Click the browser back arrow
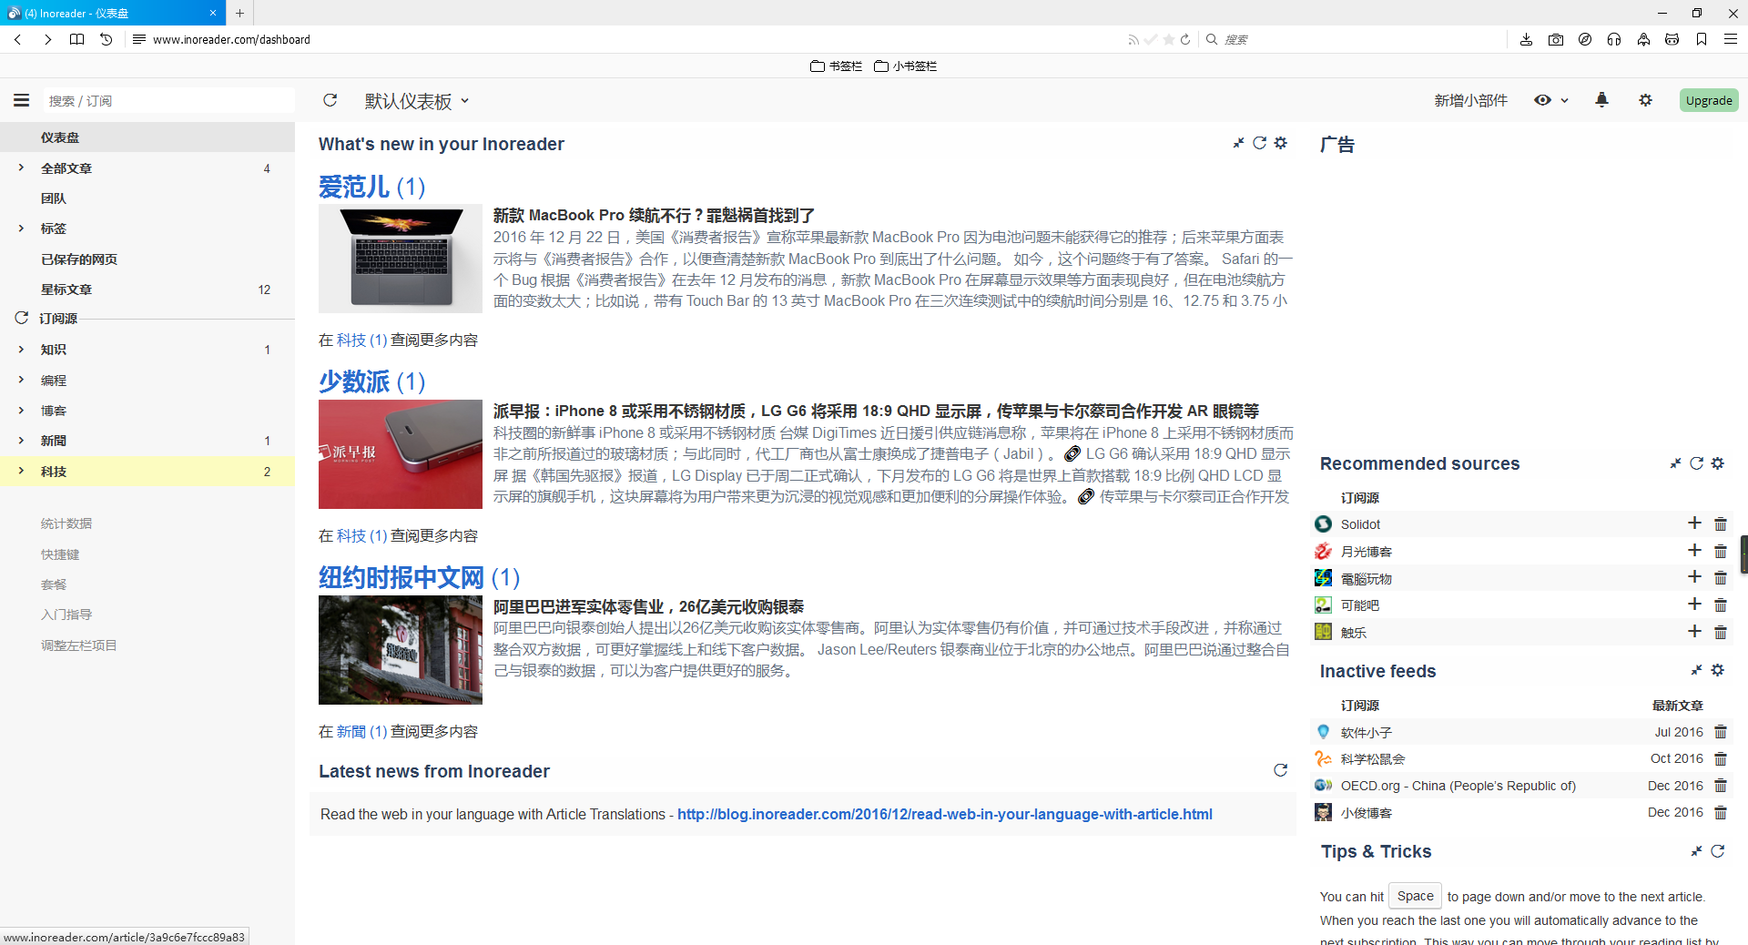 point(18,39)
